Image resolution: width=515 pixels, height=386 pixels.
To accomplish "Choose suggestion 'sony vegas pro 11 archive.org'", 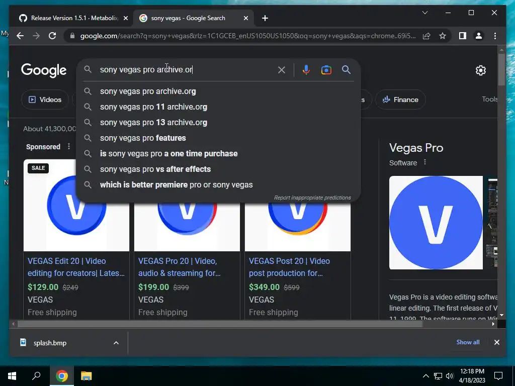I will tap(218, 107).
